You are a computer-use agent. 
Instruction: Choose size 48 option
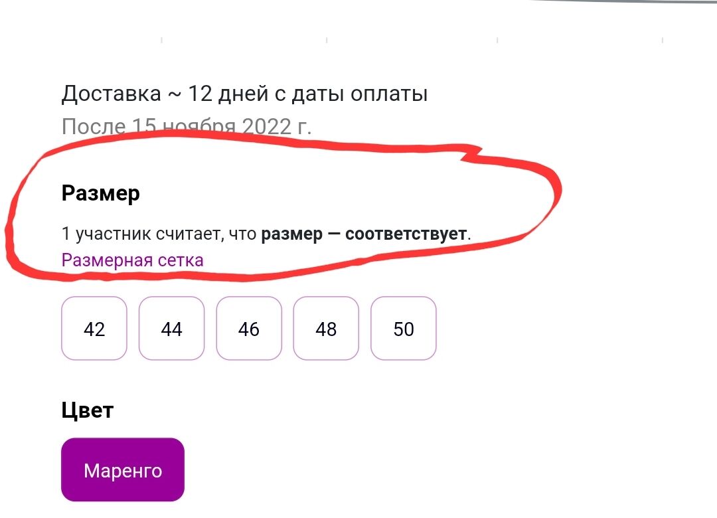(326, 329)
